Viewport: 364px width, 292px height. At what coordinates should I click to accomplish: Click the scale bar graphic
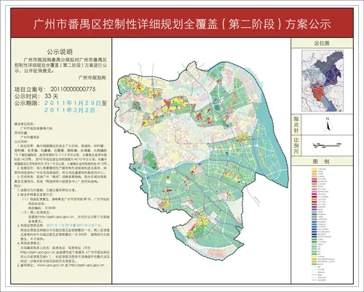tap(327, 145)
